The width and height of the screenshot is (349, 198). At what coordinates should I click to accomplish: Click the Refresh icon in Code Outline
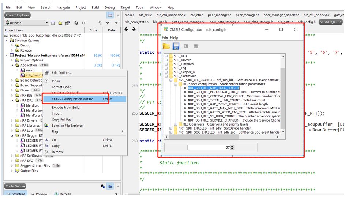[57, 194]
